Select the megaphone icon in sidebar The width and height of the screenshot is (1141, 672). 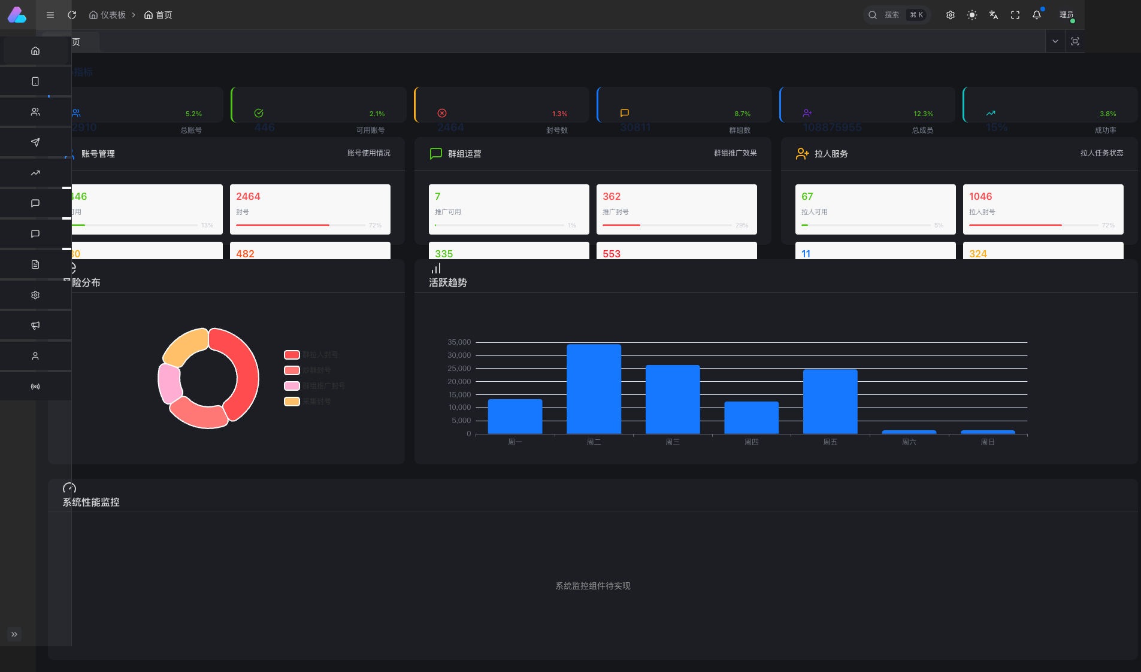[35, 326]
